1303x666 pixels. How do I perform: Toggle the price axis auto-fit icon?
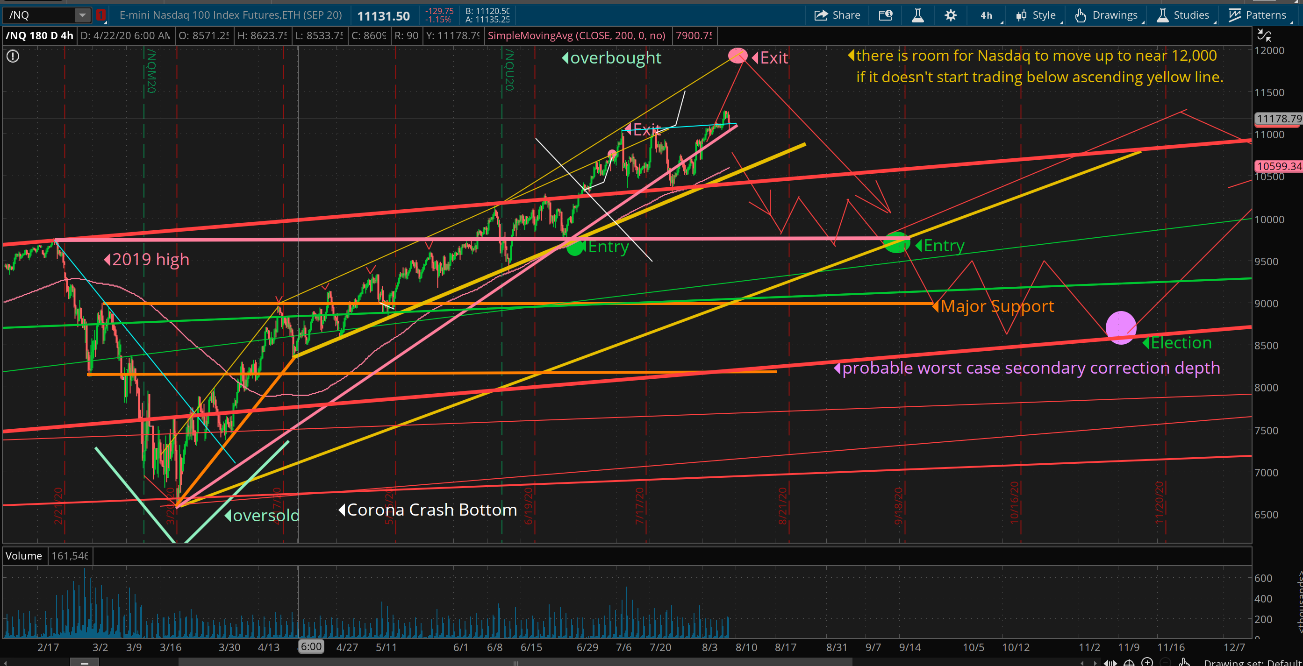click(1264, 35)
